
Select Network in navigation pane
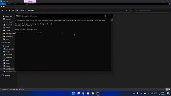[x=7, y=75]
